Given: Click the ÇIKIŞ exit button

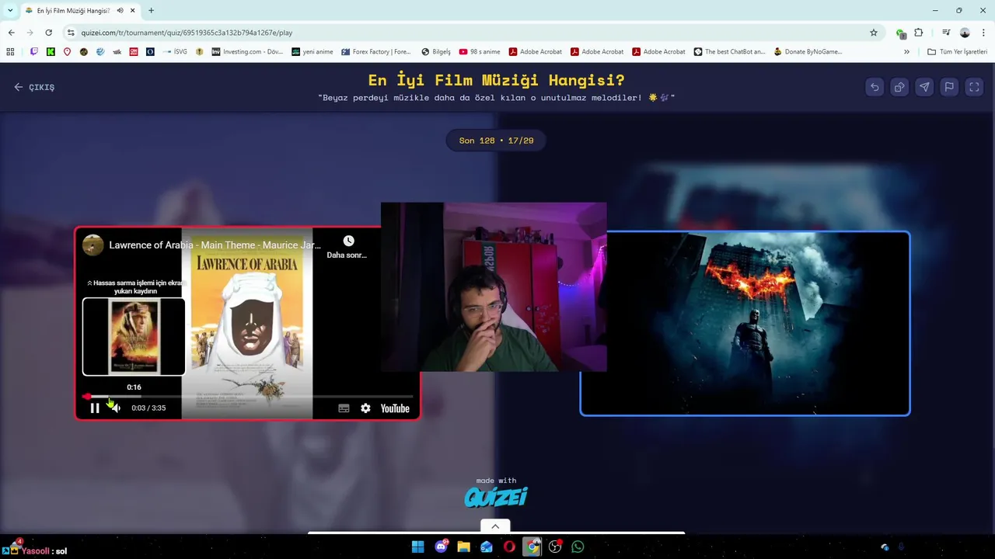Looking at the screenshot, I should 34,87.
